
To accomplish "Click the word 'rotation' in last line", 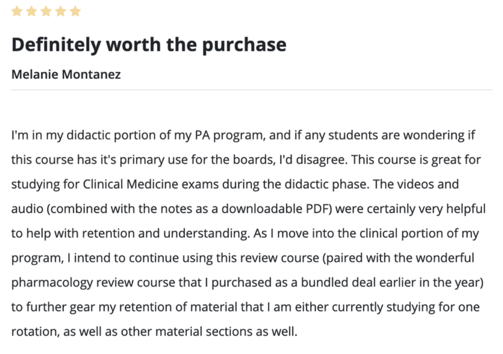I will point(35,332).
